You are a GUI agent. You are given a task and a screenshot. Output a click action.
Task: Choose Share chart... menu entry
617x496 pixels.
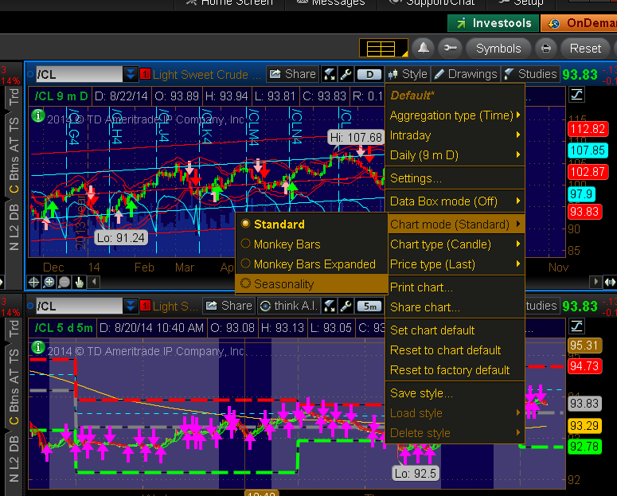point(455,307)
